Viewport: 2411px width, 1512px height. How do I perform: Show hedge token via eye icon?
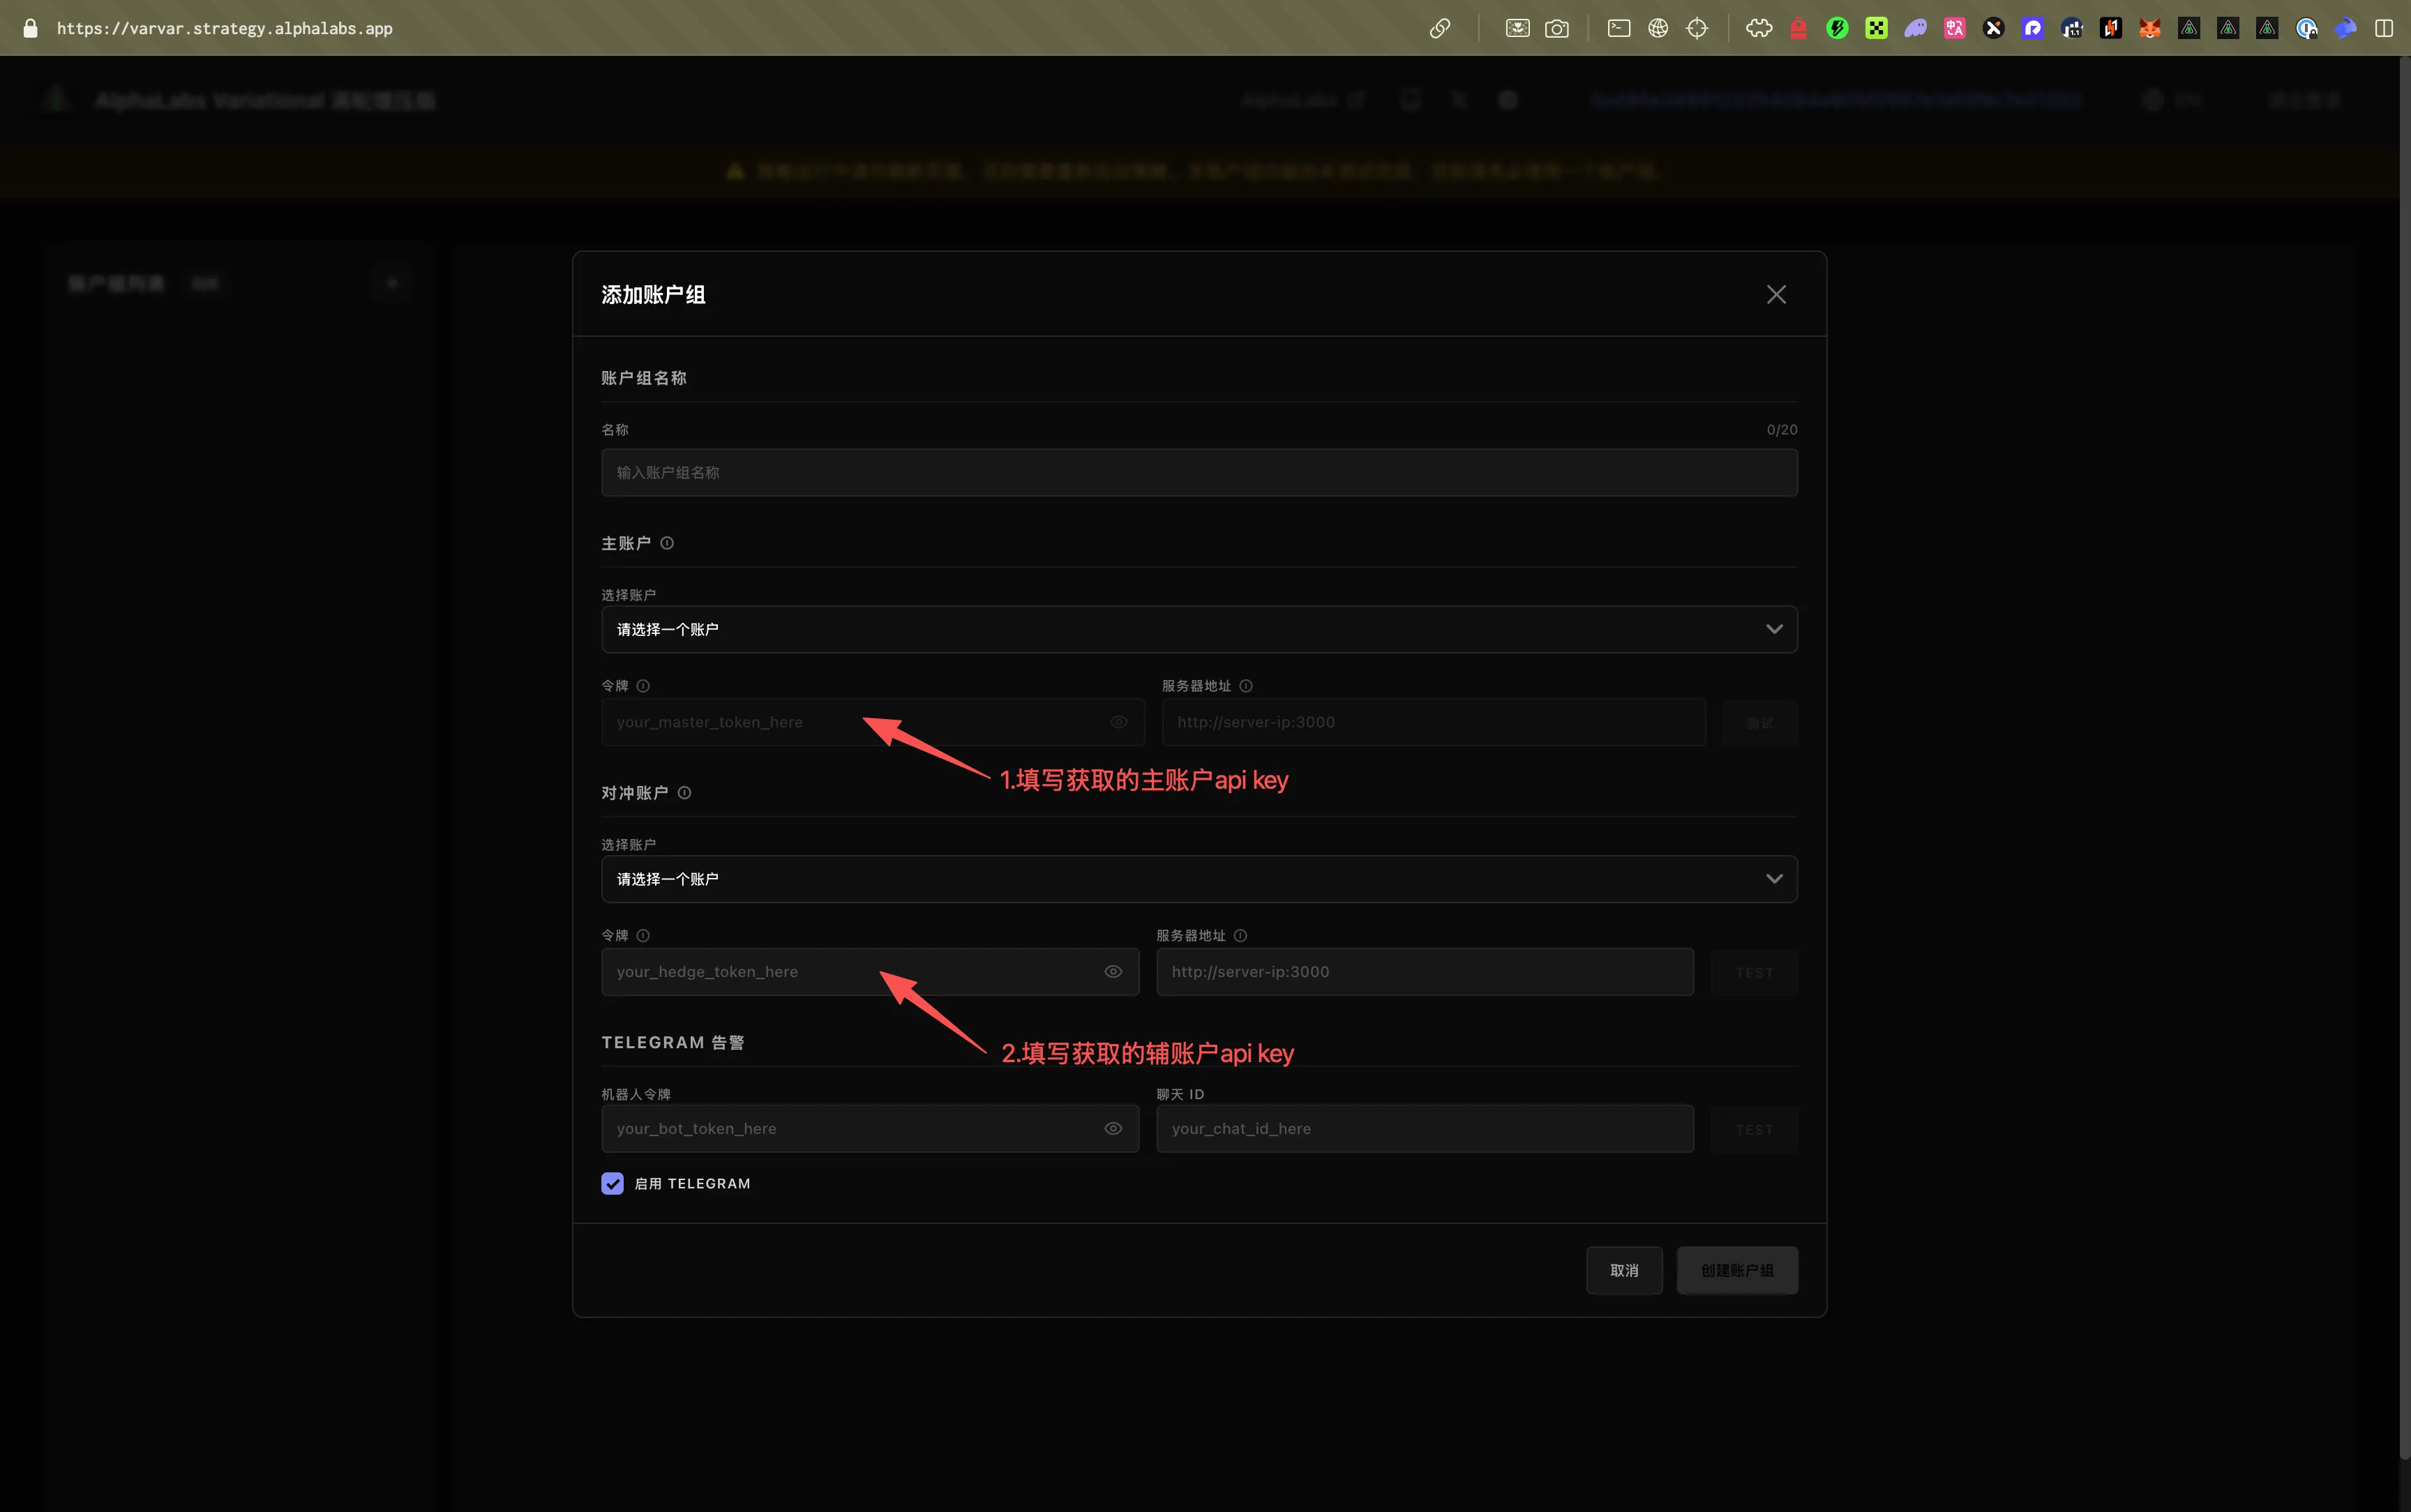point(1113,972)
